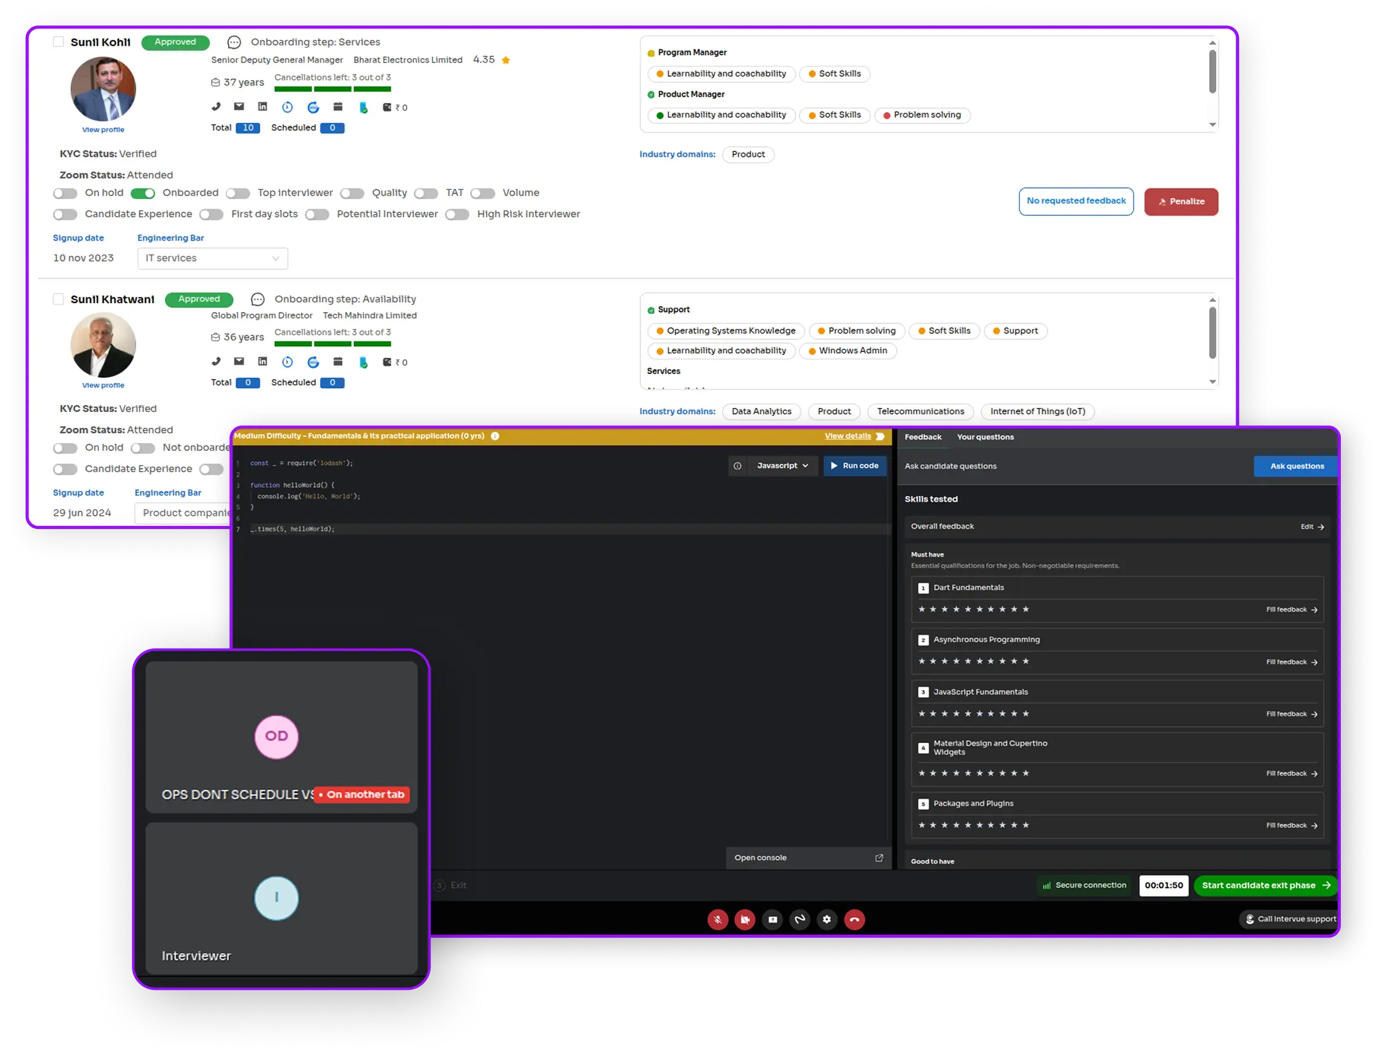Click Call Intervue support button
The width and height of the screenshot is (1377, 1057).
1290,920
